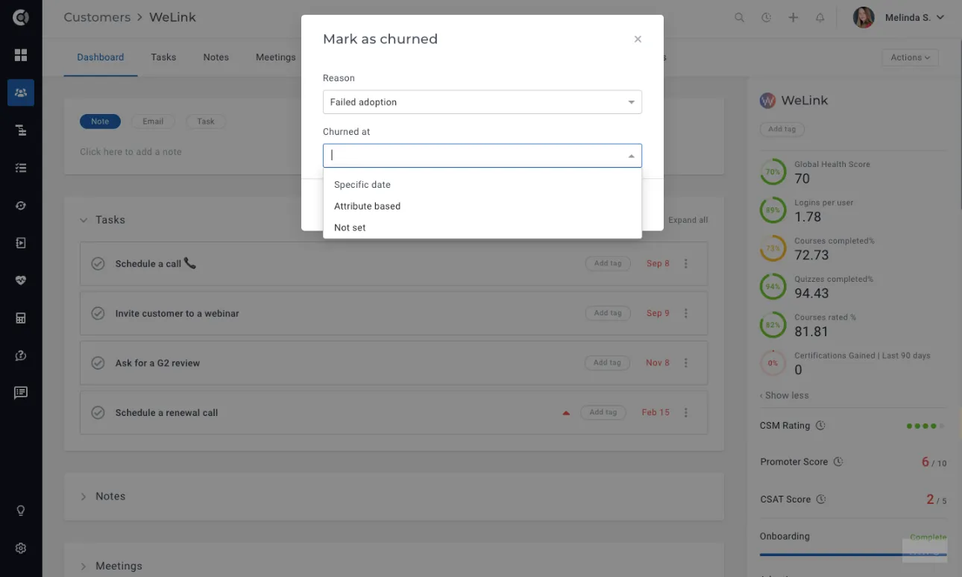Mark Invite customer to a webinar complete
This screenshot has height=577, width=962.
(x=98, y=313)
